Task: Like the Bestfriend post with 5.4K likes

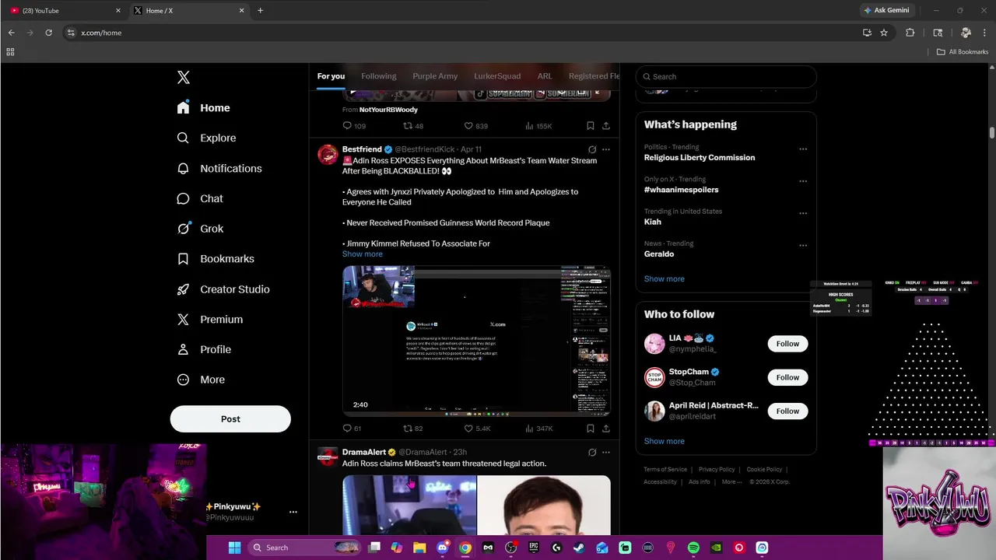Action: (x=477, y=429)
